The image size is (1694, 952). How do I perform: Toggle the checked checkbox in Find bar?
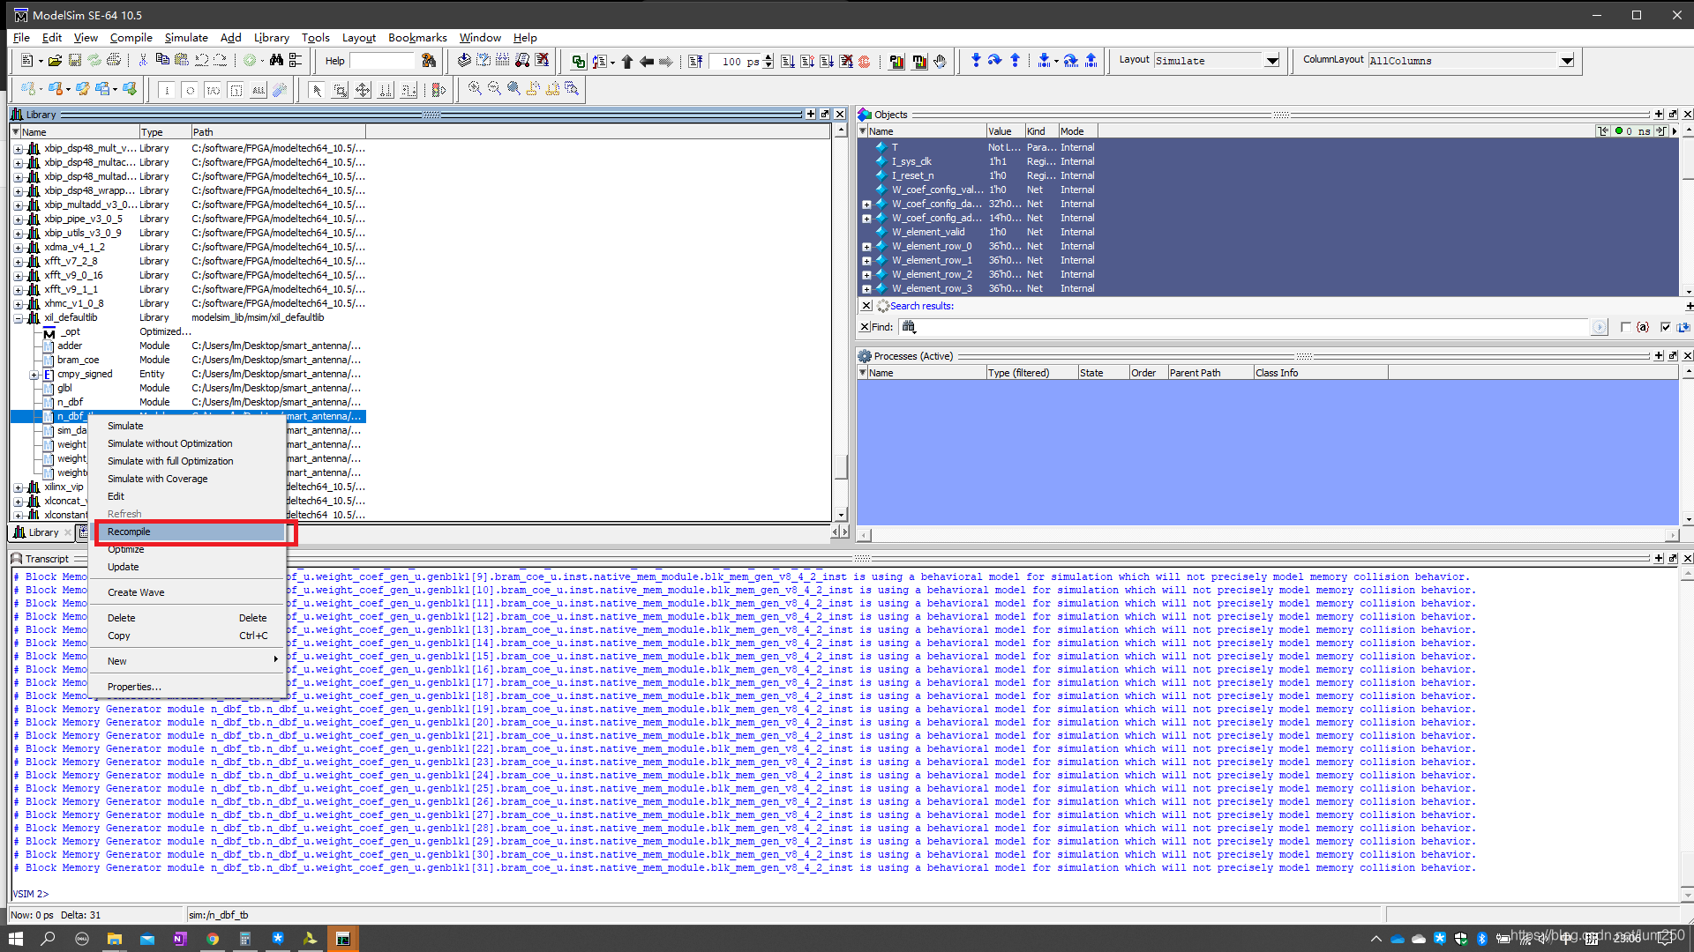tap(1665, 327)
